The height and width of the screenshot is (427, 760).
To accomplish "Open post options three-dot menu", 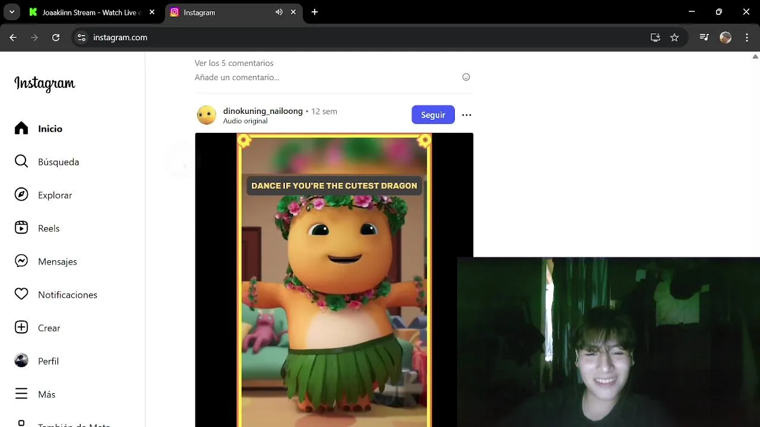I will 467,115.
